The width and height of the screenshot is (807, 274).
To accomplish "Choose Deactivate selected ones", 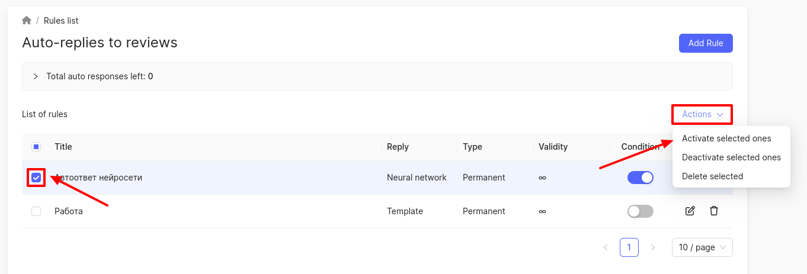I will (x=731, y=157).
